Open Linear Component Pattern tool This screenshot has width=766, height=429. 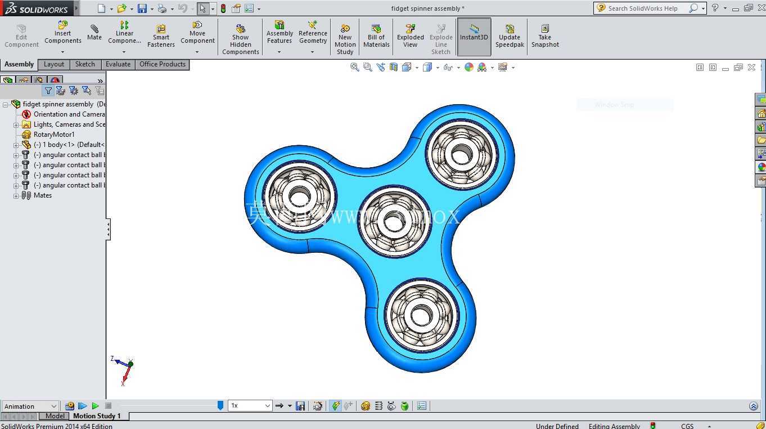[x=124, y=33]
